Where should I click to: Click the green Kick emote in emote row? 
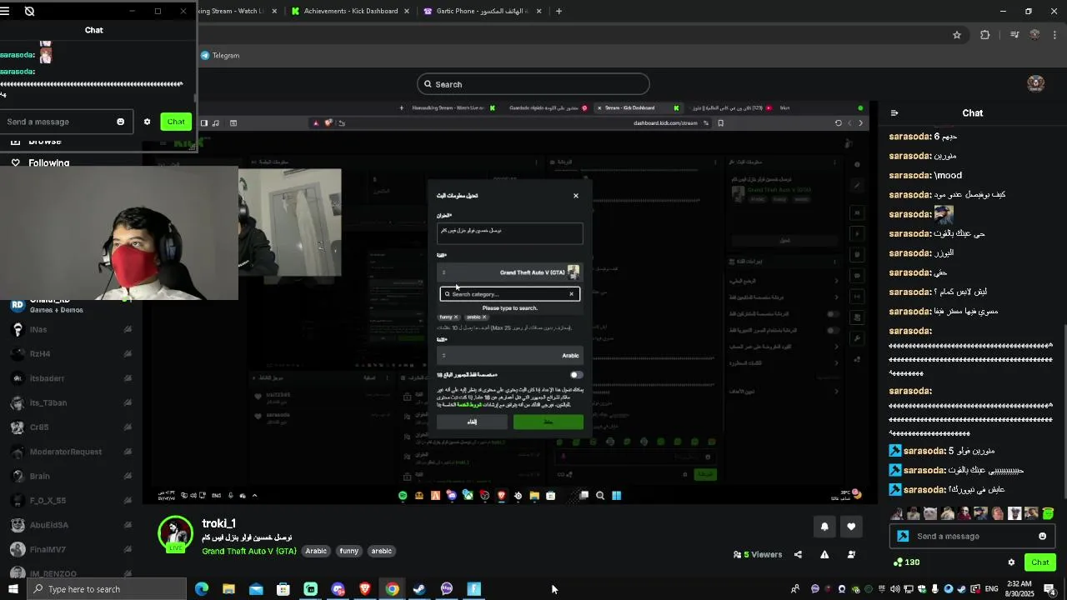[1048, 513]
